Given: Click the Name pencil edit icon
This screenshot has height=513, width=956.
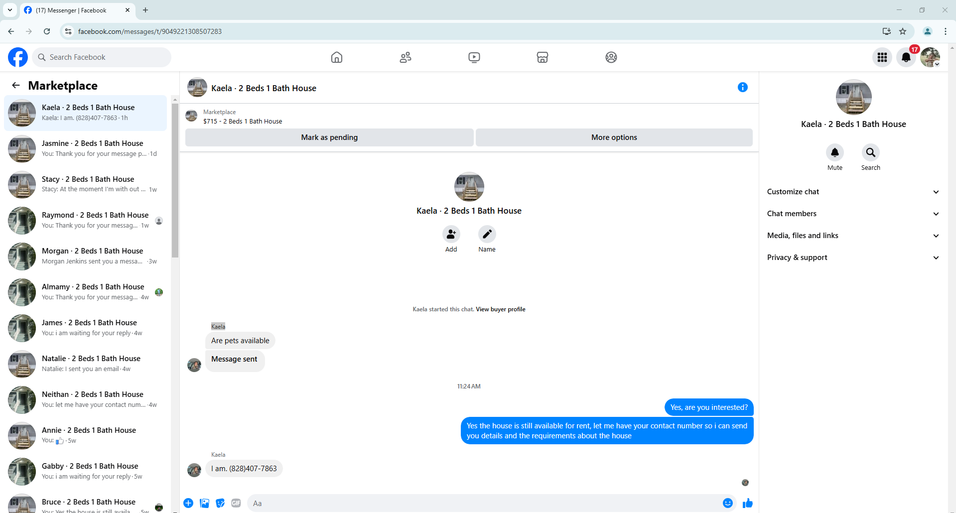Looking at the screenshot, I should tap(487, 234).
